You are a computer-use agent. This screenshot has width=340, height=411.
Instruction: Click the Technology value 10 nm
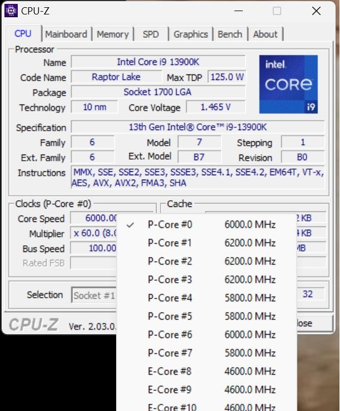click(94, 107)
